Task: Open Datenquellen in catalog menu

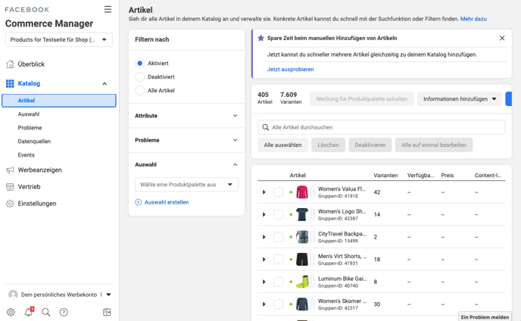Action: click(34, 142)
